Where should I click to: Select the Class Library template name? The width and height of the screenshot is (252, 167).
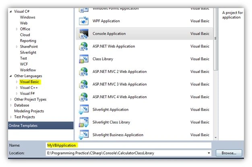[103, 59]
